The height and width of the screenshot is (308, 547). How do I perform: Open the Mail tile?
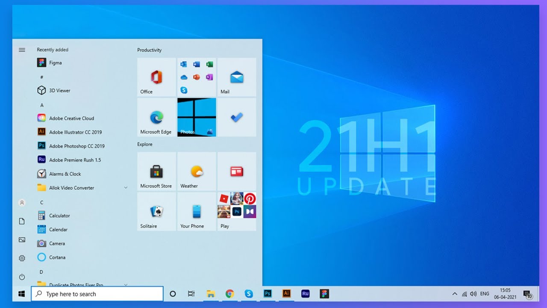pyautogui.click(x=237, y=77)
